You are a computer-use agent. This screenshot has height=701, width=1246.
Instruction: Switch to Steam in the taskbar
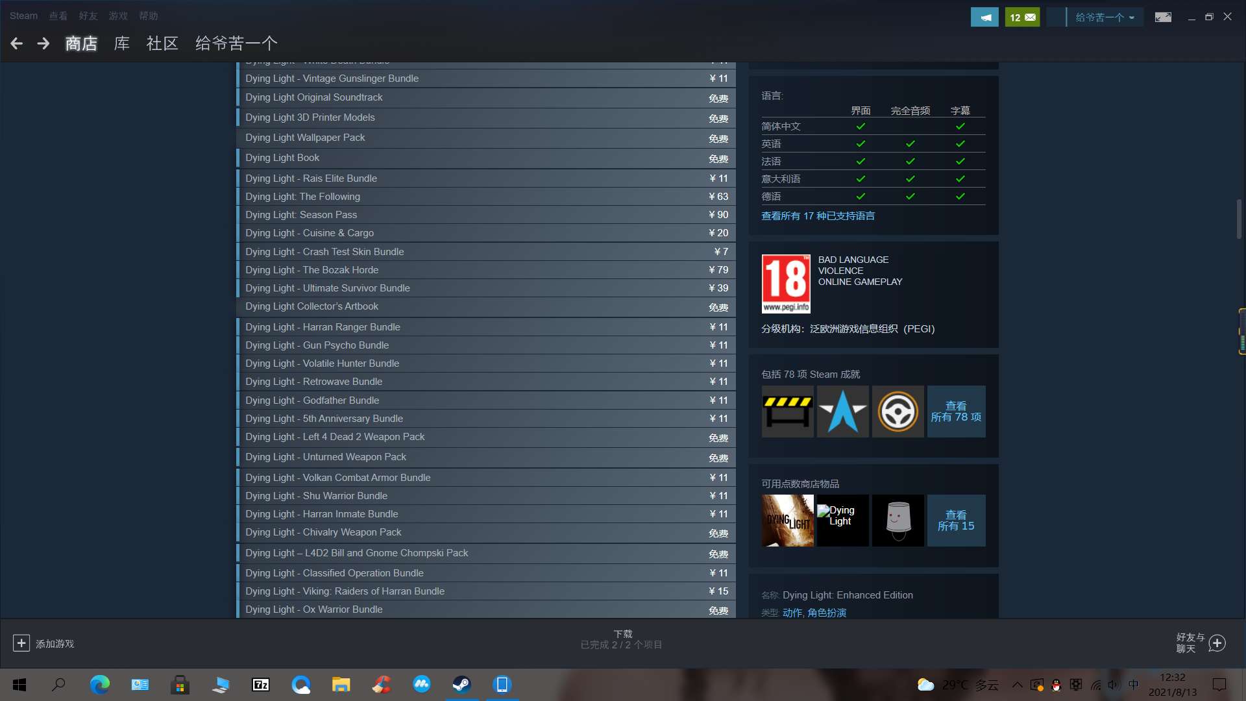click(461, 685)
